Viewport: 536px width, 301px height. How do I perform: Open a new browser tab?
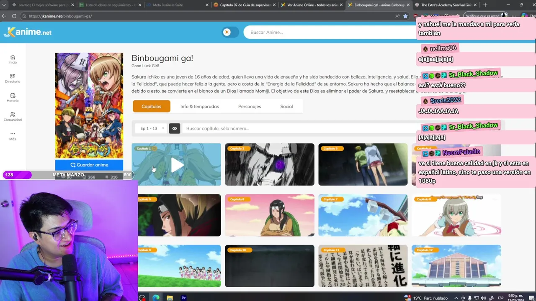tap(485, 5)
